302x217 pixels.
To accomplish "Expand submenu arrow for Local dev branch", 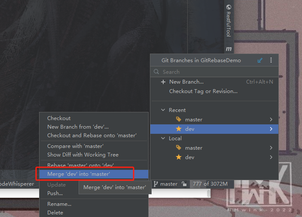I will point(271,157).
